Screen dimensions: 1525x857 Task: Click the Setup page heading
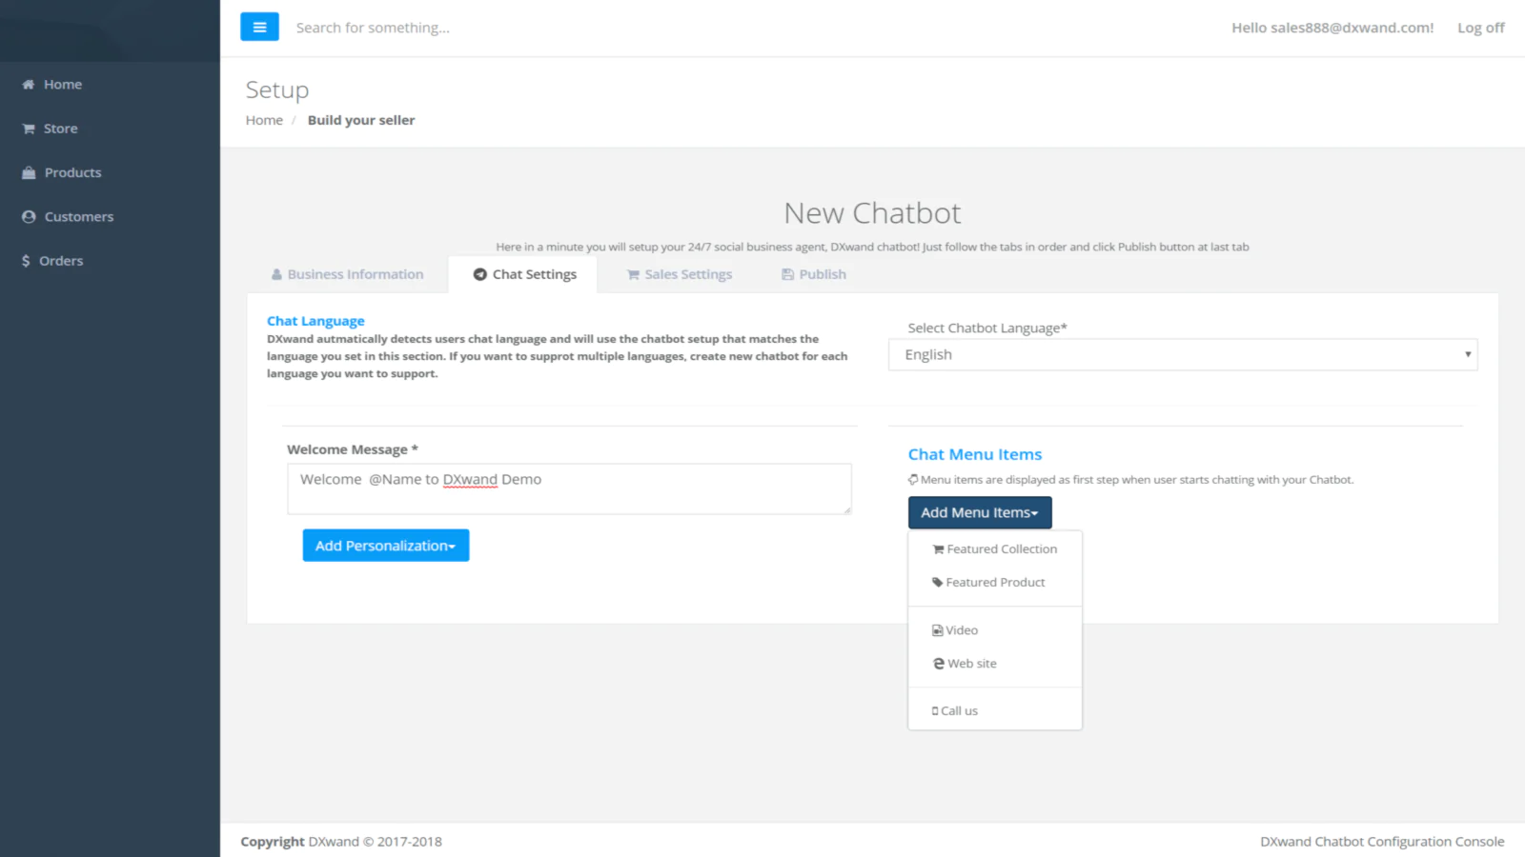[x=277, y=90]
